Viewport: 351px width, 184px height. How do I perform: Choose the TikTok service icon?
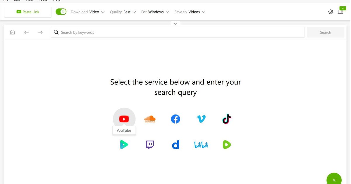tap(227, 119)
